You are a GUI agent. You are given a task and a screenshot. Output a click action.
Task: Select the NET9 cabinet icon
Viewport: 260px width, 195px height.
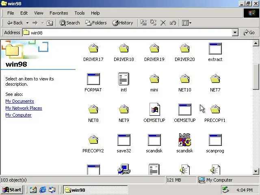click(123, 109)
